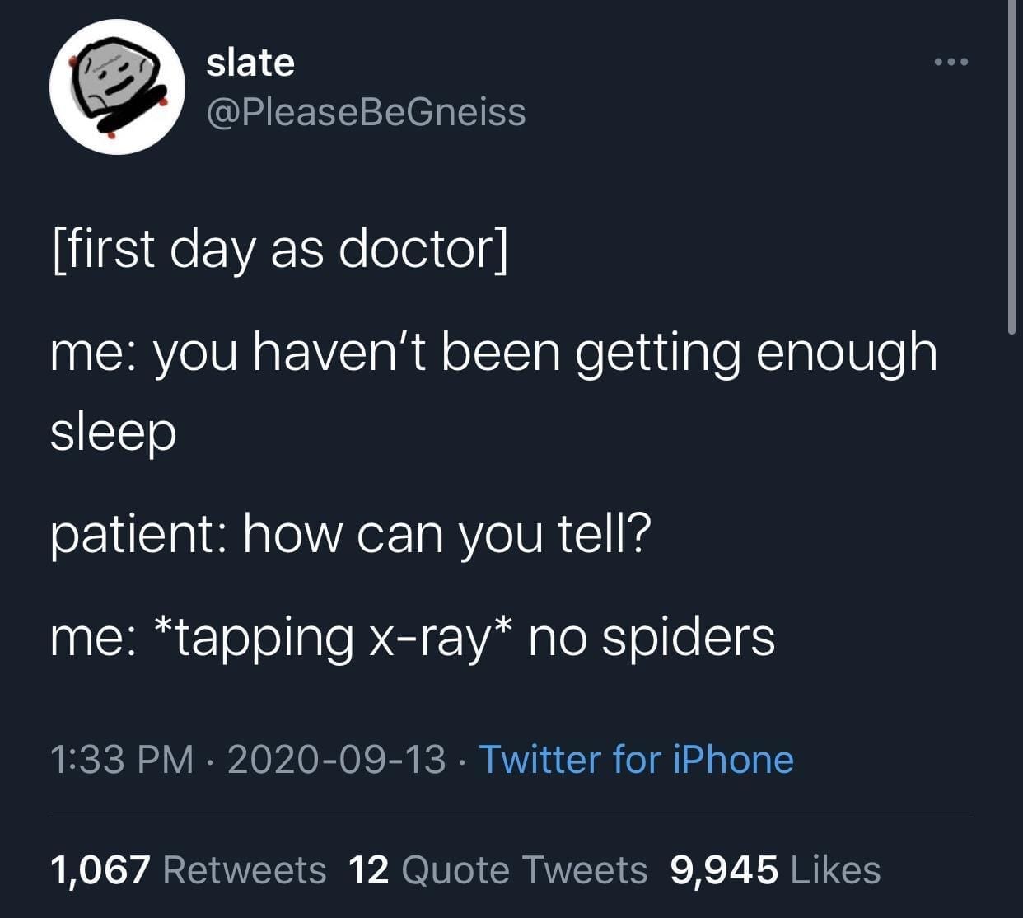Click the vertical scrollbar thumb

tap(1011, 165)
